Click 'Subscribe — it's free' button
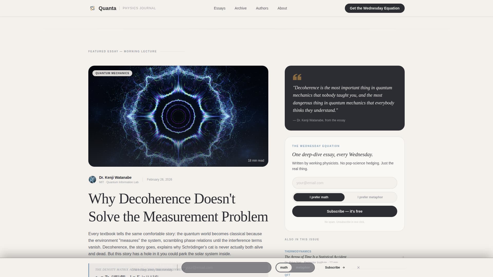This screenshot has height=277, width=493. pyautogui.click(x=345, y=211)
